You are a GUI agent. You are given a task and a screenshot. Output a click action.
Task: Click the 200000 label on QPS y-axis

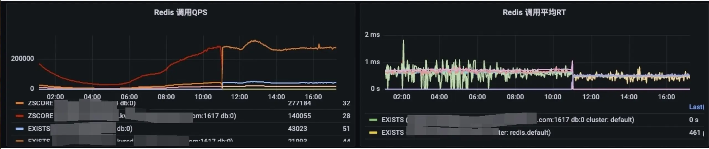pos(22,58)
